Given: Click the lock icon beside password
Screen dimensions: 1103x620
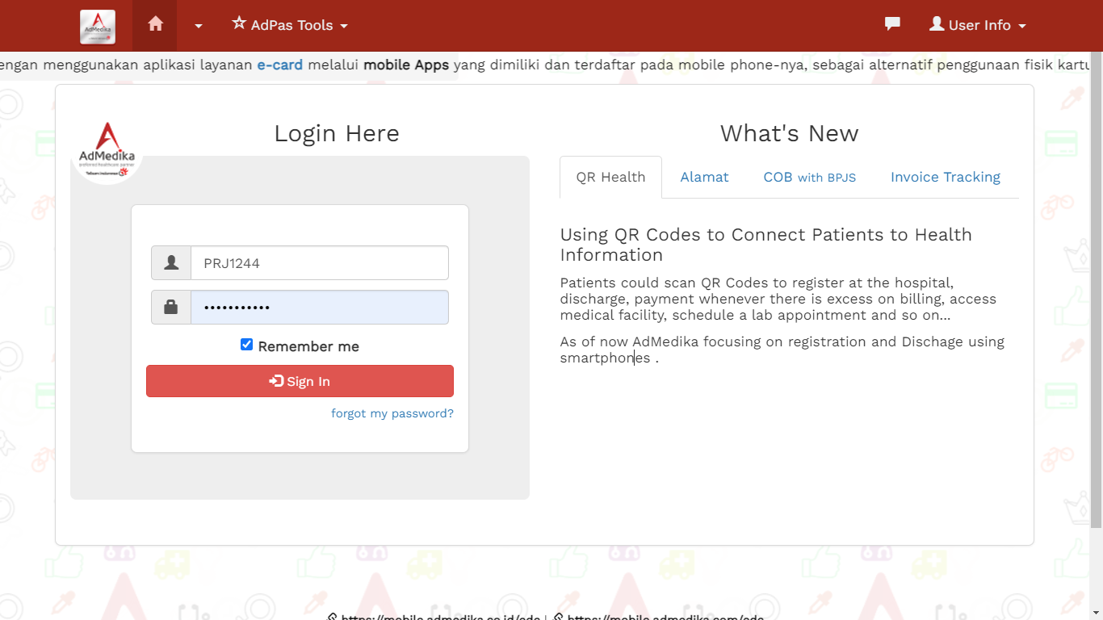Looking at the screenshot, I should (171, 308).
